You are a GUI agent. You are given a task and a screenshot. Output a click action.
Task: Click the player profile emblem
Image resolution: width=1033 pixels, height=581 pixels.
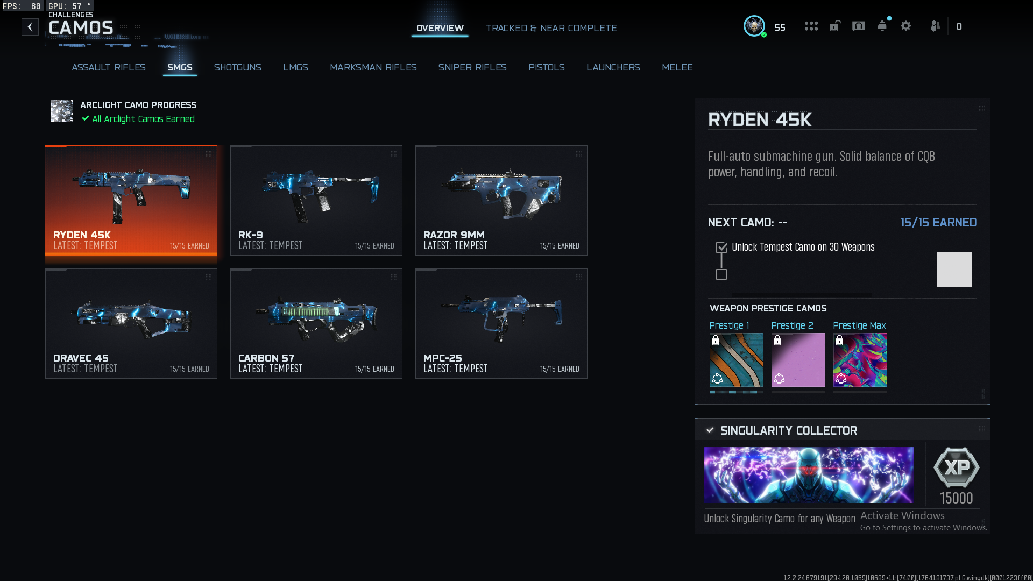tap(754, 26)
